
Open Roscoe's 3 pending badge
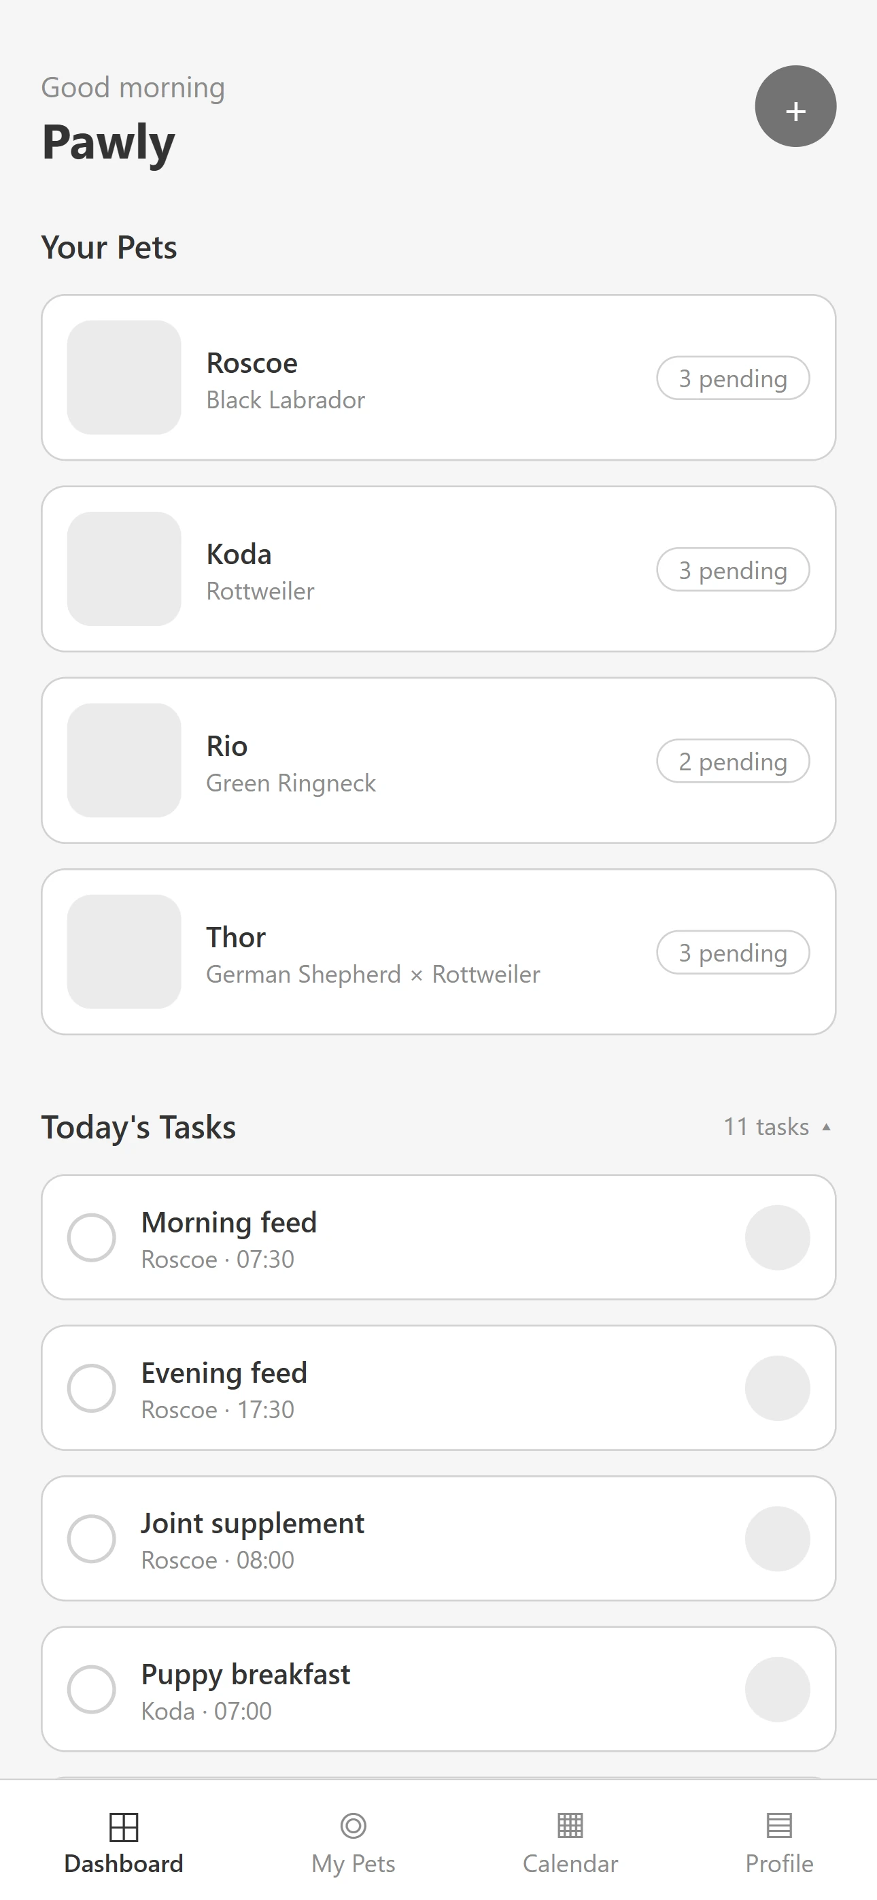click(x=733, y=378)
